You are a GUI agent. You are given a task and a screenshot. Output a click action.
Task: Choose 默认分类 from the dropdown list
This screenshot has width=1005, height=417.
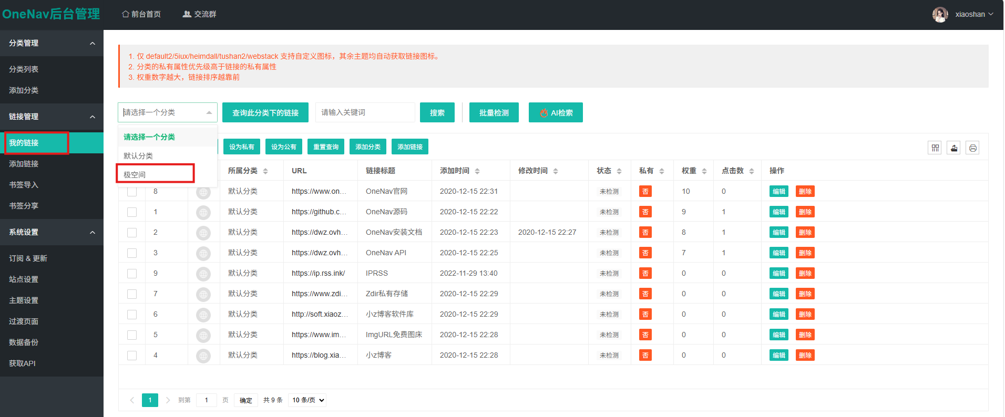[168, 156]
